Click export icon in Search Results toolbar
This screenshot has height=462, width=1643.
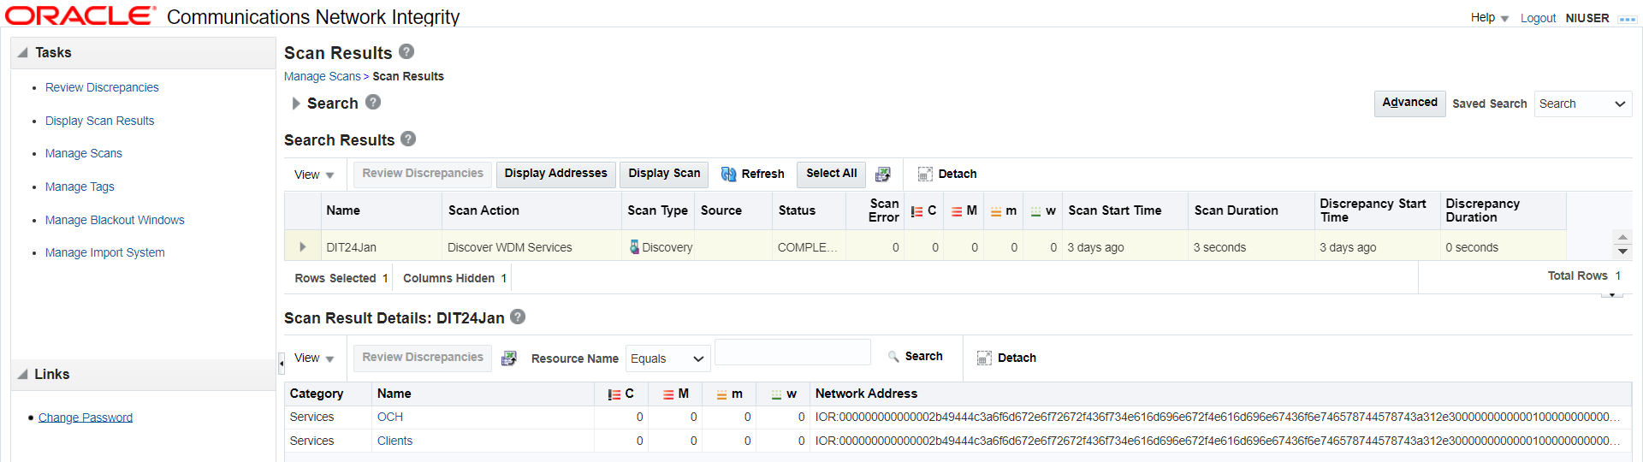883,174
